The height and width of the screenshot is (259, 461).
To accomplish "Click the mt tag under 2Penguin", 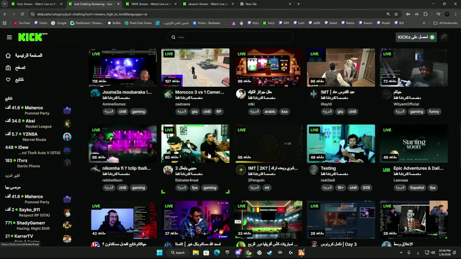I will click(267, 187).
